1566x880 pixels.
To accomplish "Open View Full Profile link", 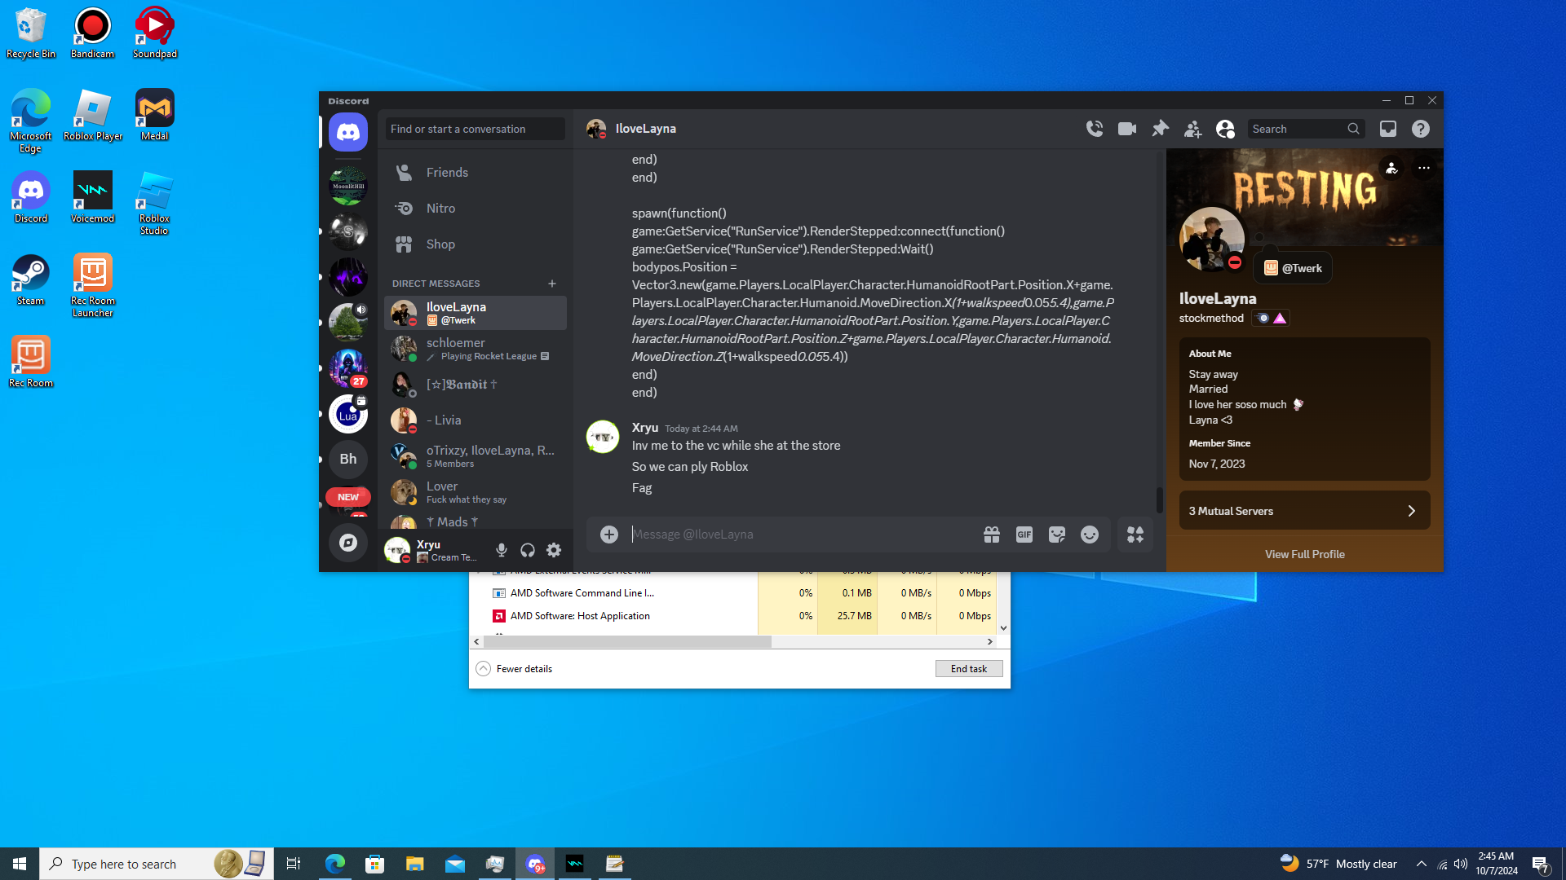I will [x=1304, y=554].
